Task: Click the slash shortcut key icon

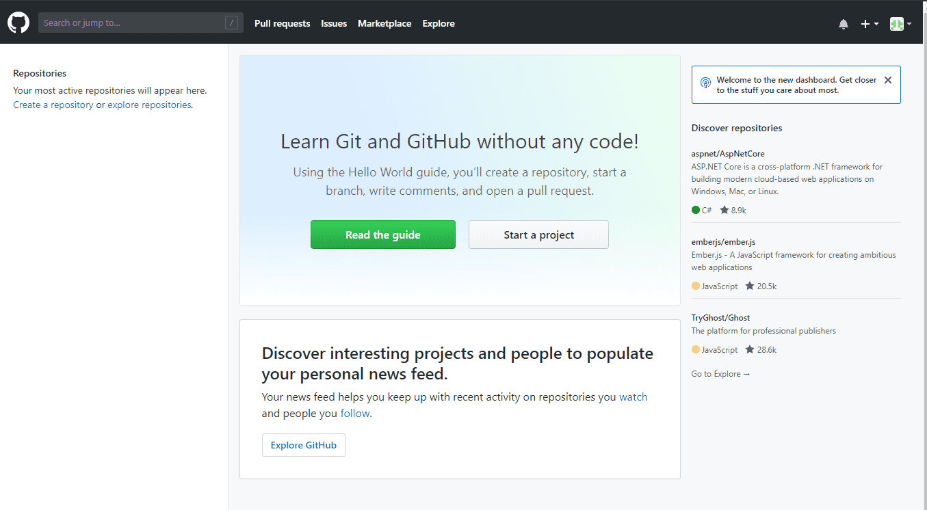Action: coord(231,23)
